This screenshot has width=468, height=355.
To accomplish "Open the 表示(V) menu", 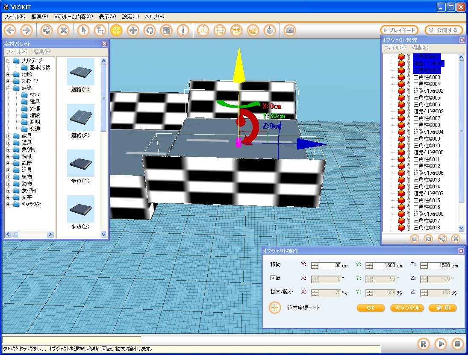I will [x=107, y=17].
